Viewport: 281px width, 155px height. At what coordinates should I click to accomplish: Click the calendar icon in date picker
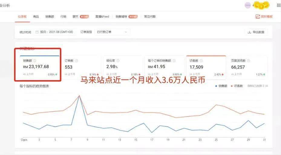click(x=37, y=32)
